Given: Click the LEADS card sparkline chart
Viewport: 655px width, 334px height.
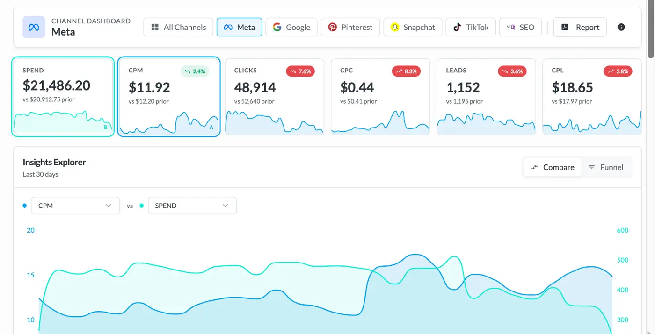Looking at the screenshot, I should pos(486,123).
